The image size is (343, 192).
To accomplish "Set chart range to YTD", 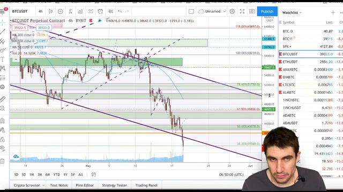I will point(57,174).
